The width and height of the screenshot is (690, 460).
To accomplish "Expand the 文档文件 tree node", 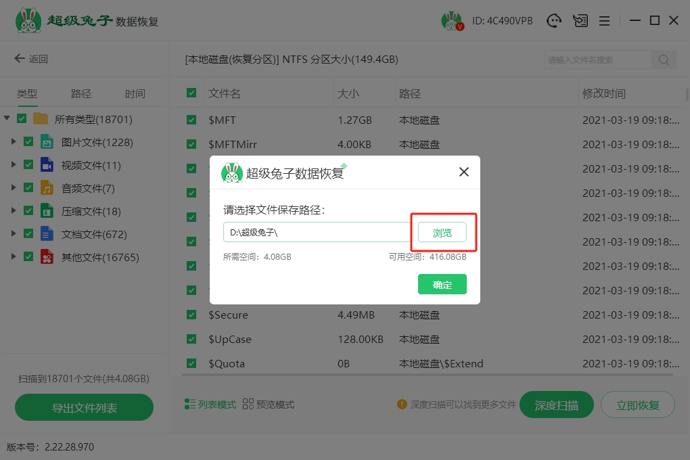I will pos(14,234).
